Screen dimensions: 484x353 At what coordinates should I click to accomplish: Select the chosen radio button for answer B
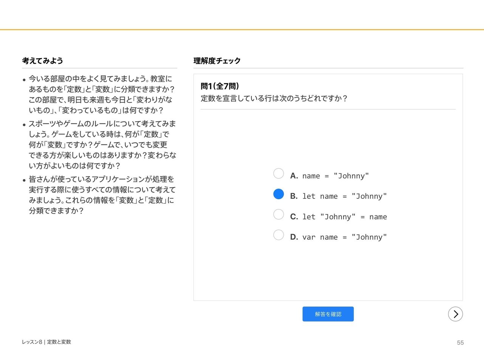pyautogui.click(x=278, y=194)
